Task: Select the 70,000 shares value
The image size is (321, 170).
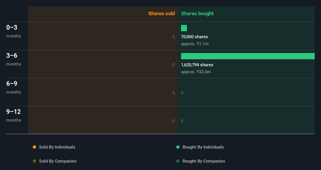Action: point(194,37)
